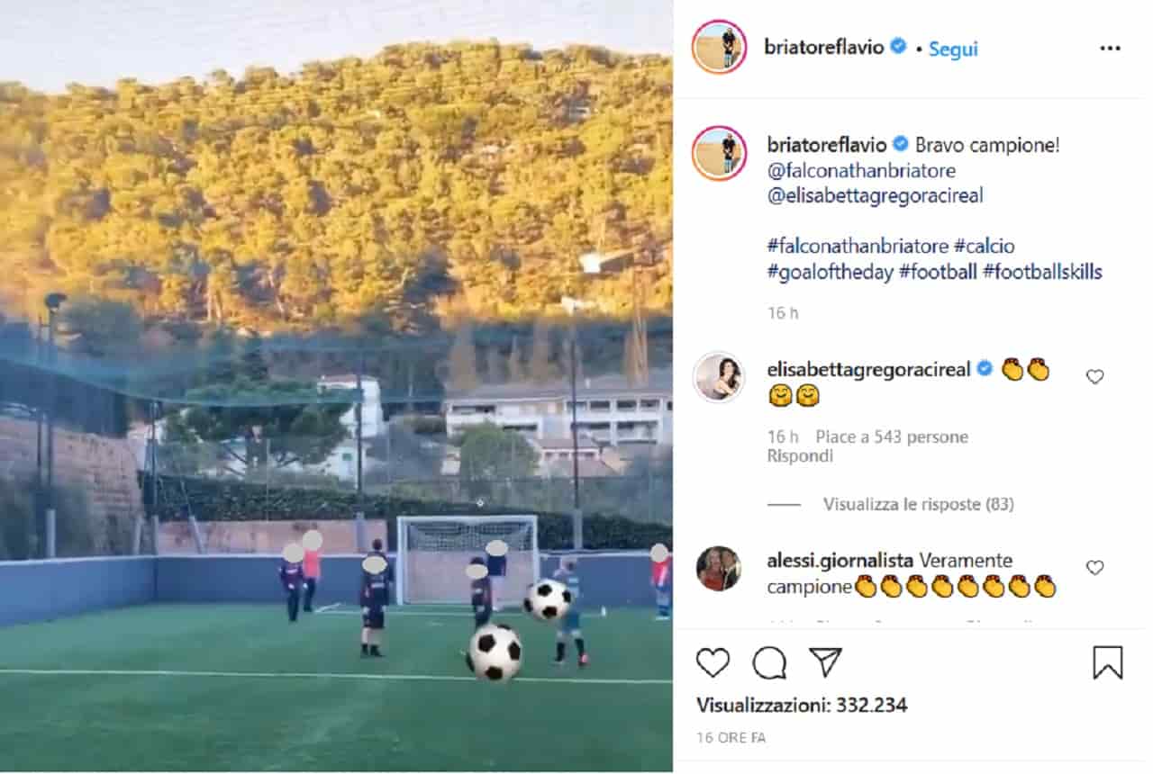Expand Visualizza le risposte (83)
This screenshot has width=1153, height=774.
click(x=918, y=504)
